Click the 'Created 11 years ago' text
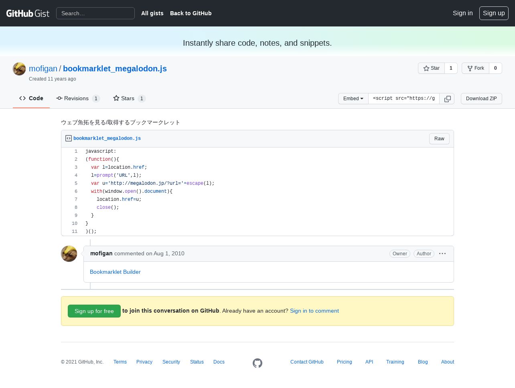Screen dimensions: 515x388 click(53, 79)
